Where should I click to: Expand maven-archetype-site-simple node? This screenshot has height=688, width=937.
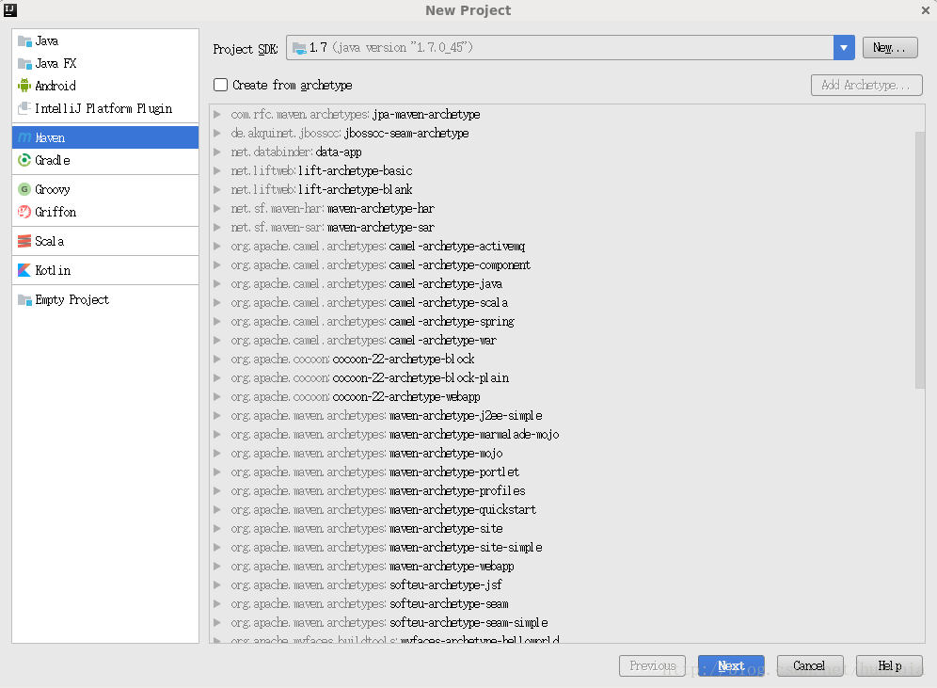tap(217, 548)
